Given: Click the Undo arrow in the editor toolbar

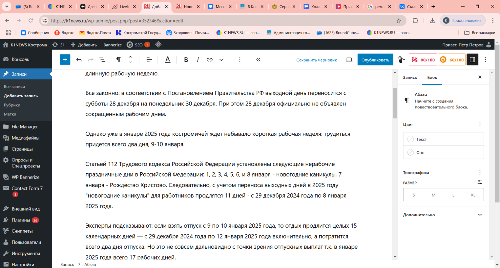Looking at the screenshot, I should click(x=79, y=60).
